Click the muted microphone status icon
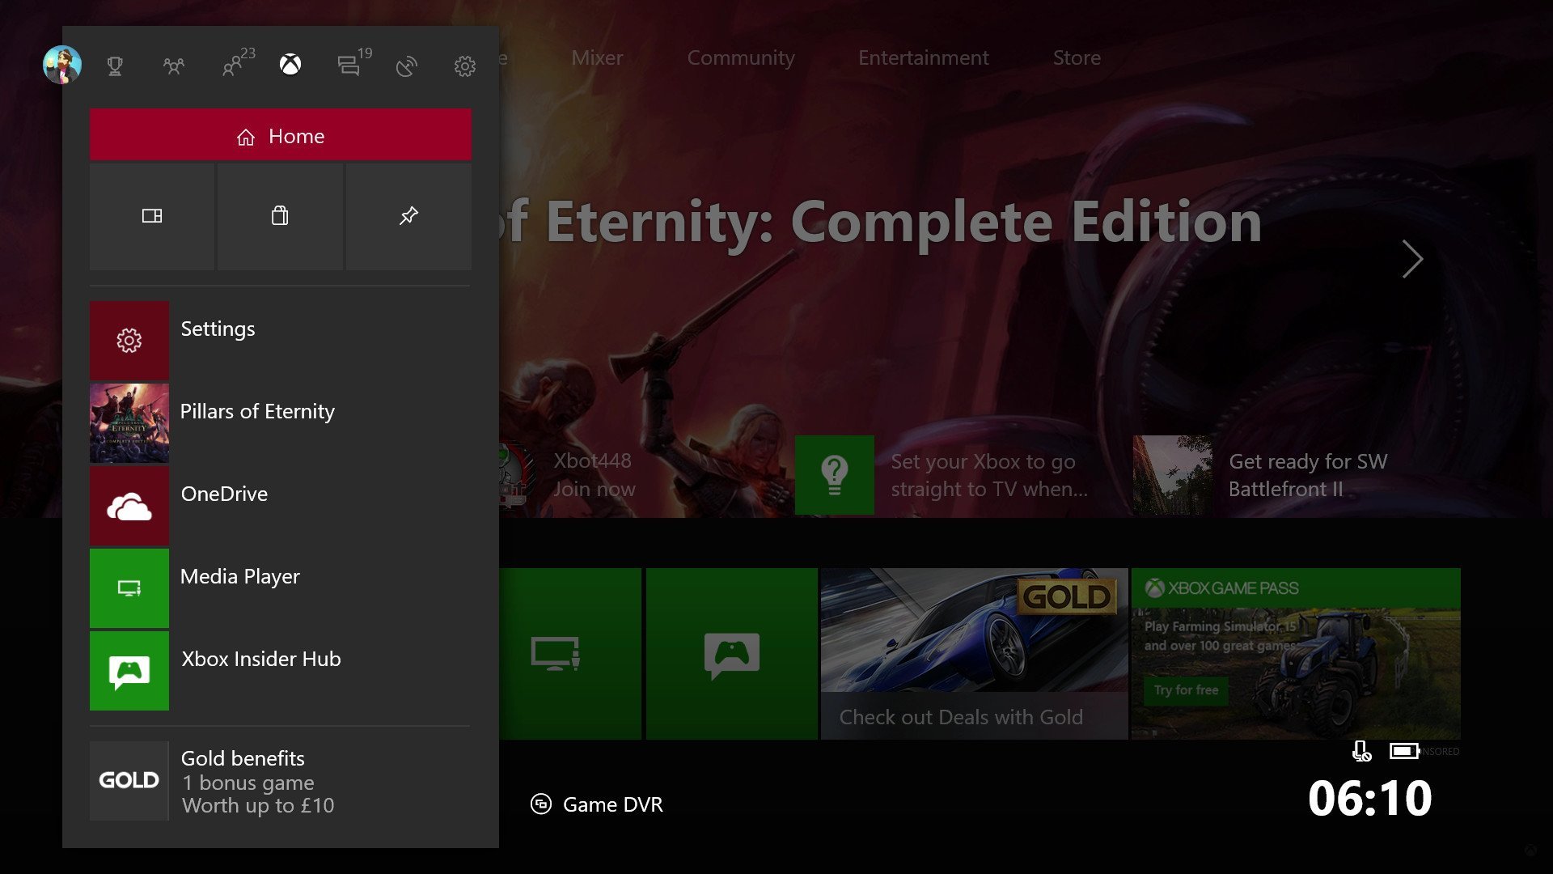 pos(1361,752)
